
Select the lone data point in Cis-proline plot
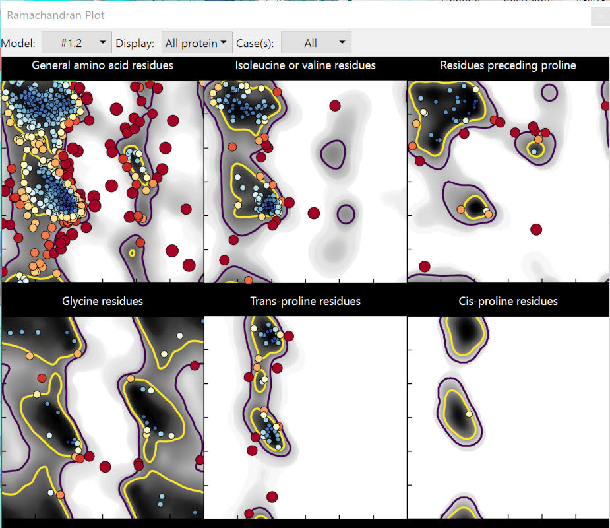(x=469, y=414)
